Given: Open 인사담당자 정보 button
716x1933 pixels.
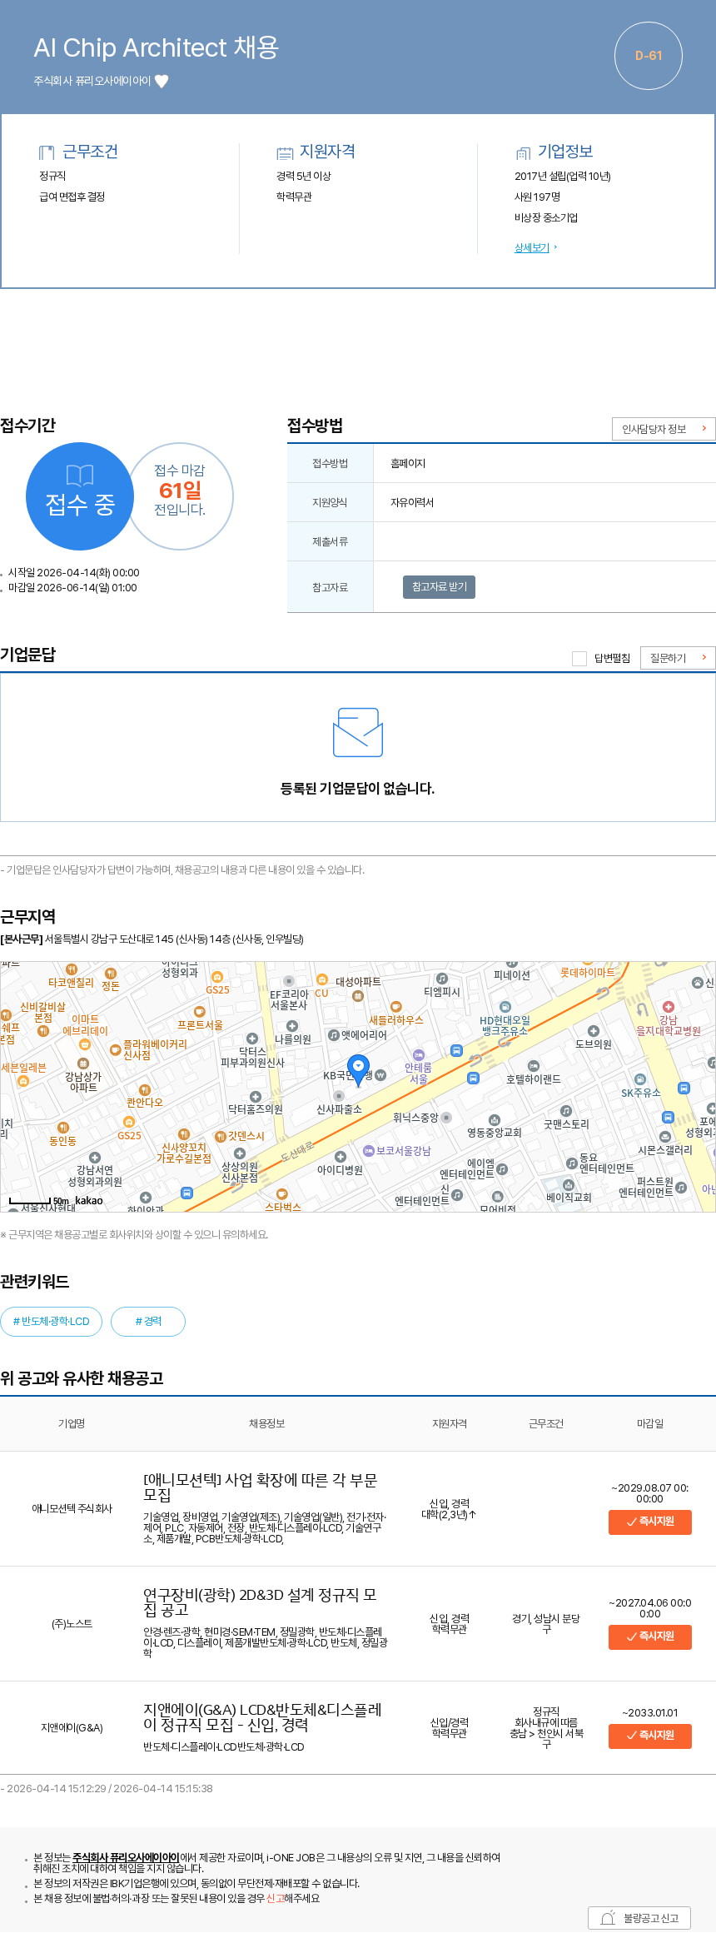Looking at the screenshot, I should 664,429.
